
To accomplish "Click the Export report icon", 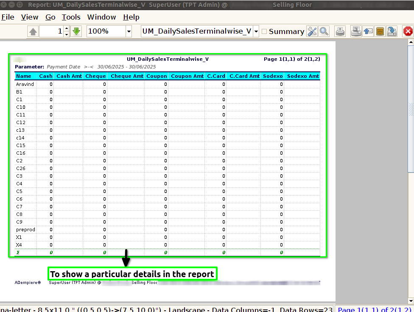I will 392,31.
